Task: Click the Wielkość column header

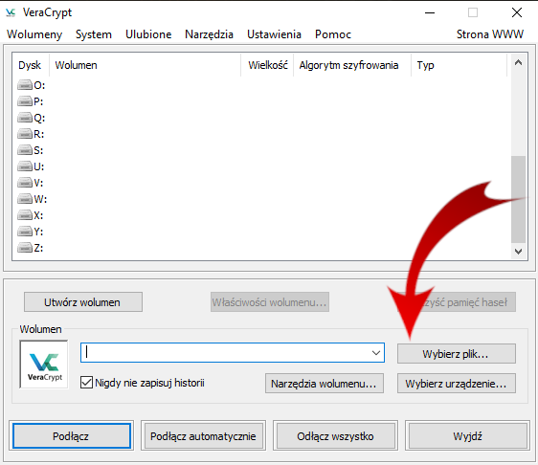Action: tap(267, 65)
